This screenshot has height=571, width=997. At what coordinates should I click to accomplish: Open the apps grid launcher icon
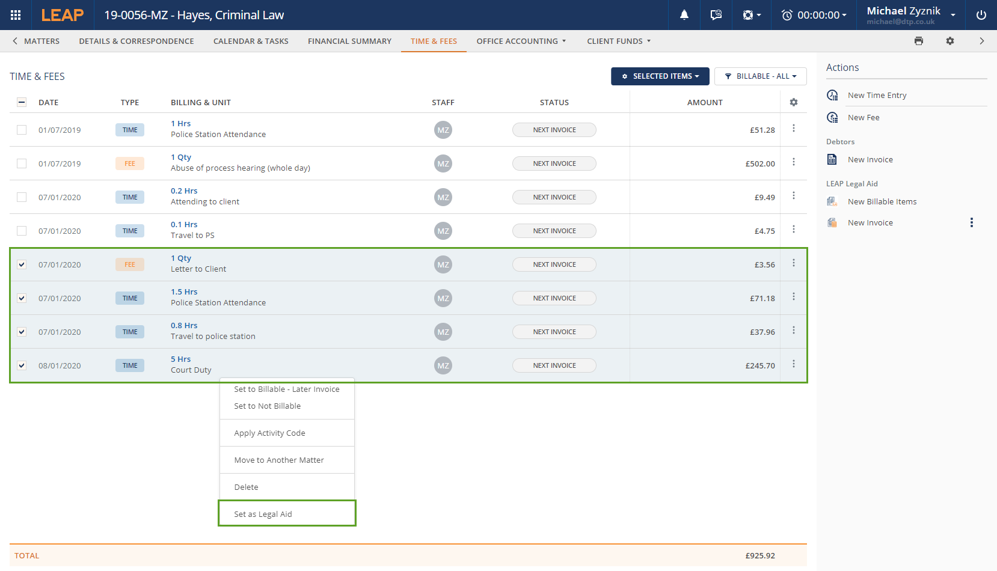pyautogui.click(x=16, y=15)
